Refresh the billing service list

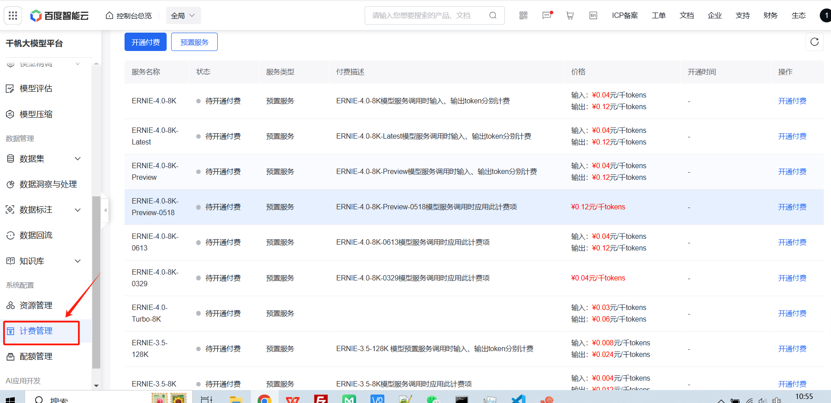pos(814,42)
